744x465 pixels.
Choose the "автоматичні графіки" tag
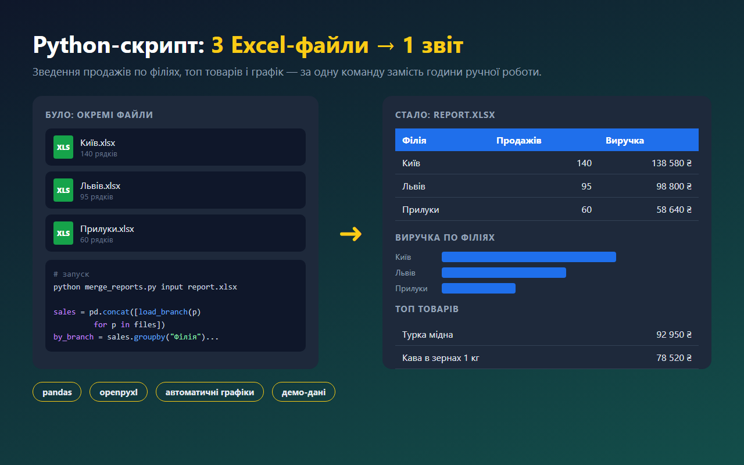210,392
